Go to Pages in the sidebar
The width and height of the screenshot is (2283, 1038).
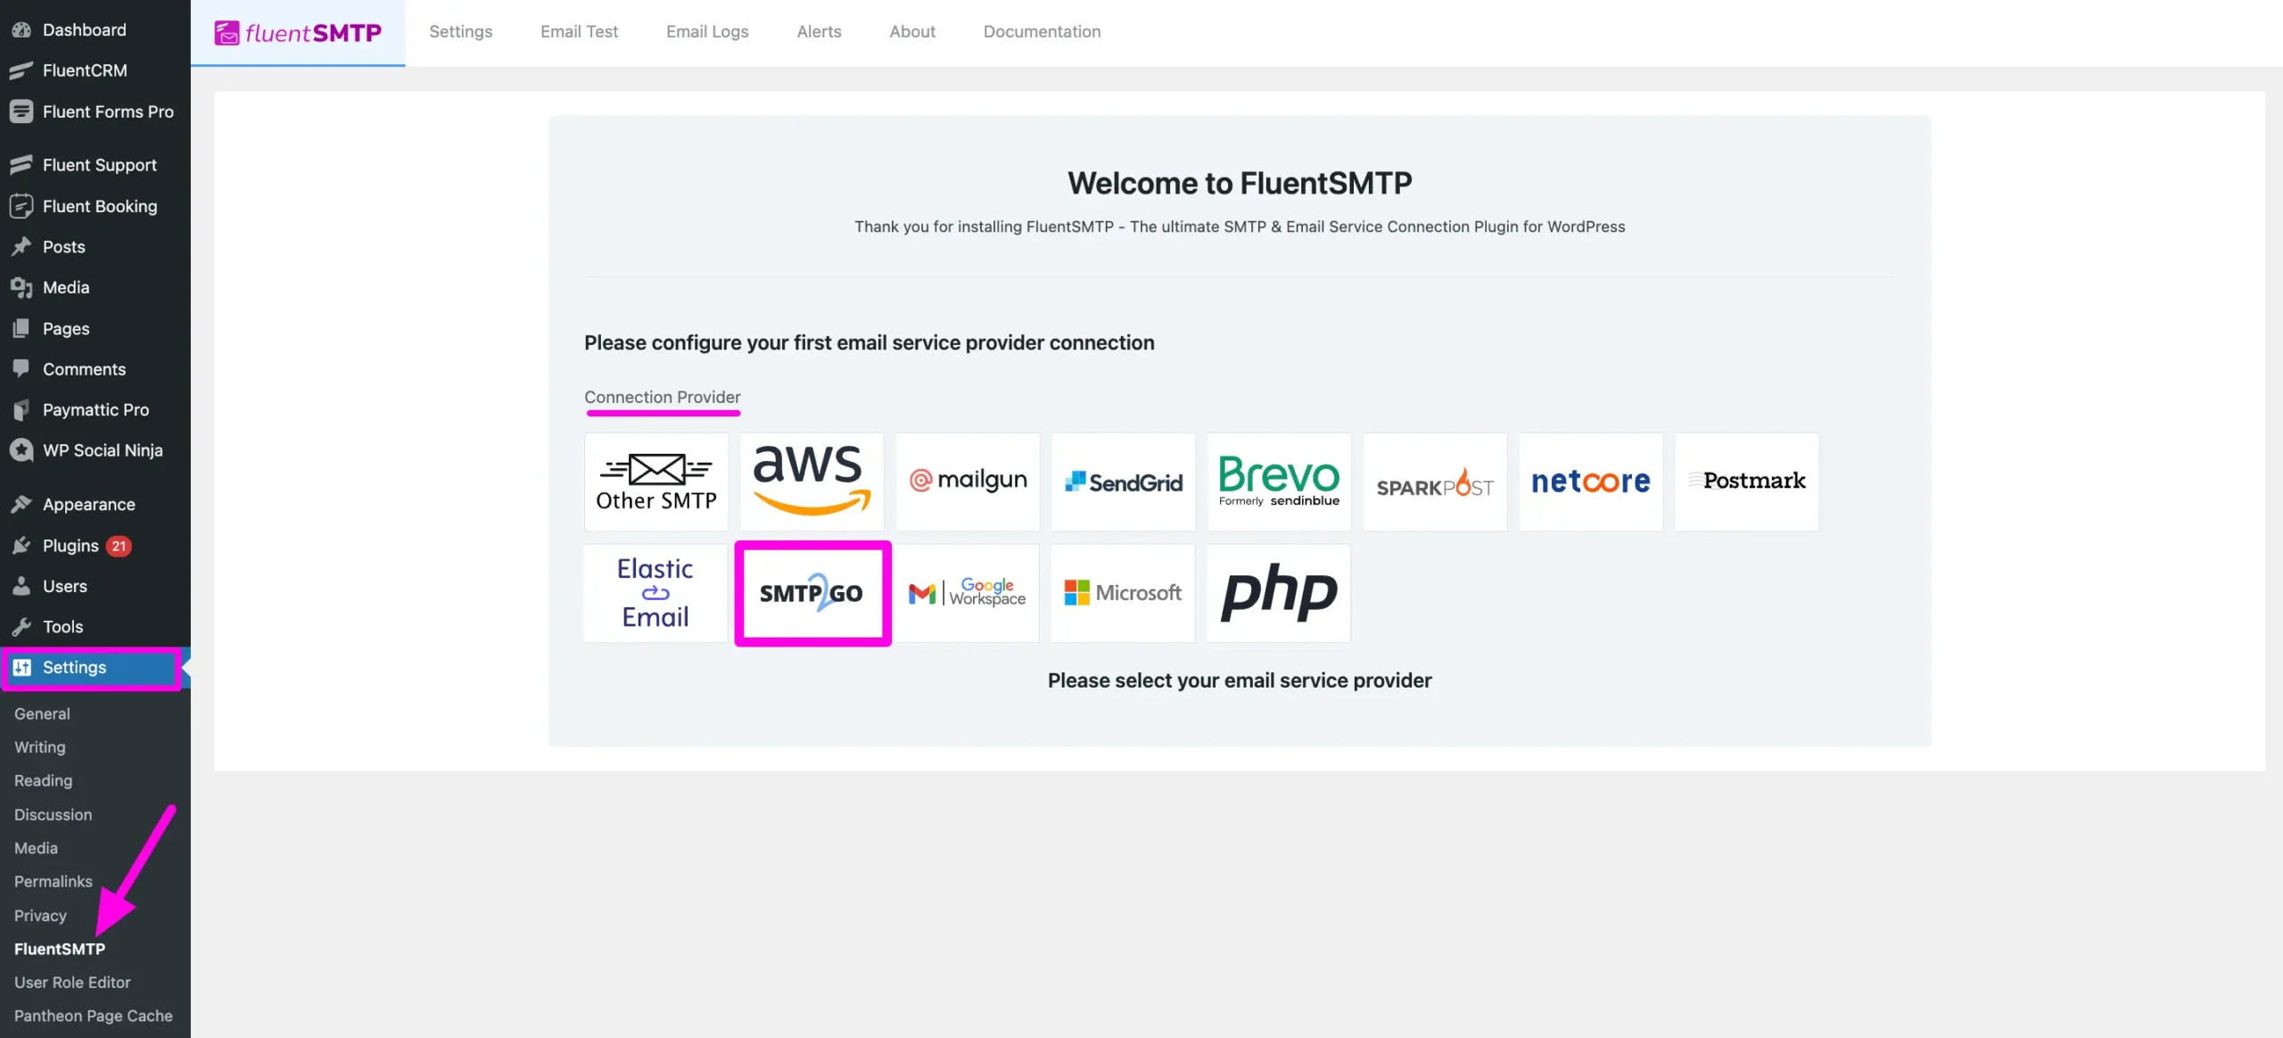tap(95, 328)
